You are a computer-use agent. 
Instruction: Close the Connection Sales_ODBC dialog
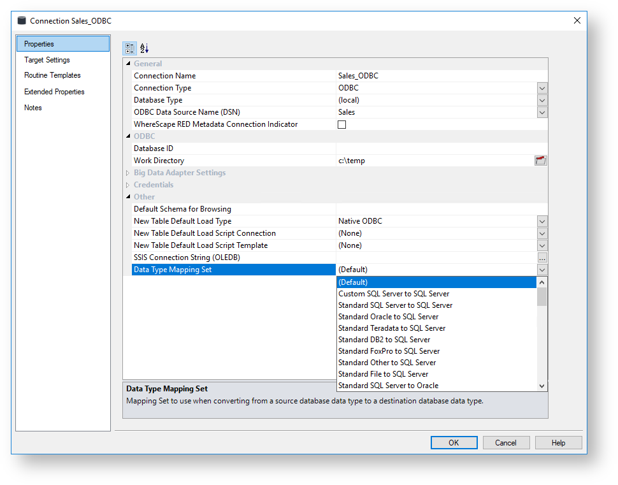click(577, 20)
